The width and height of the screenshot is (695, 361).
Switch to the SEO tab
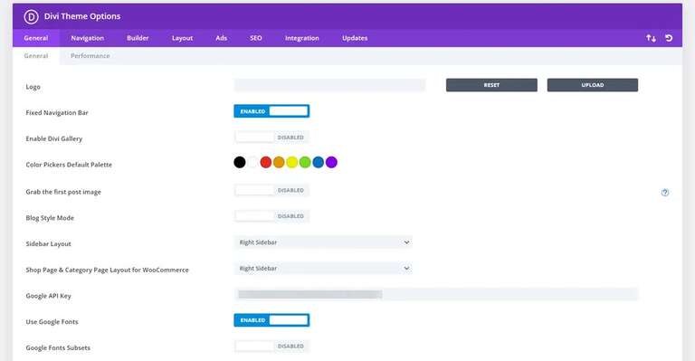coord(256,38)
